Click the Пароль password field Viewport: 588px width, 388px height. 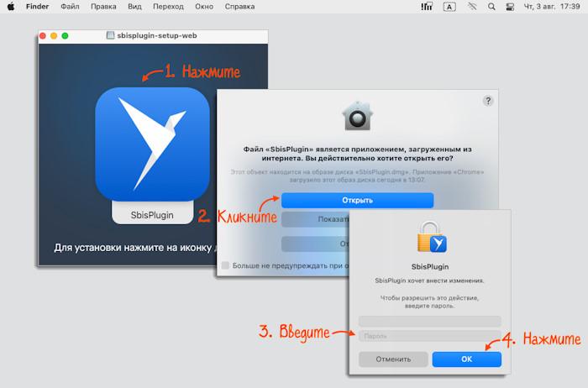pyautogui.click(x=430, y=336)
